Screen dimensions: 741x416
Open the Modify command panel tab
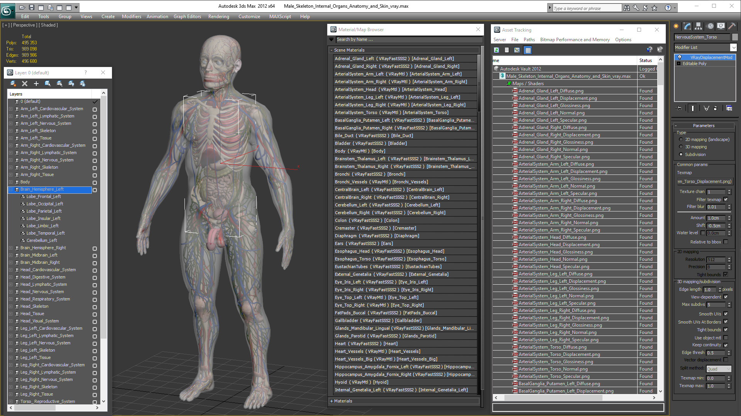click(687, 26)
